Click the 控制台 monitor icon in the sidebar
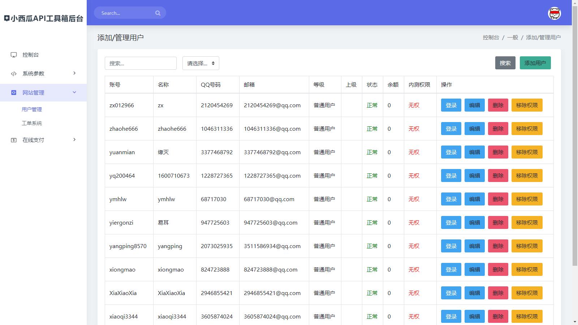Image resolution: width=578 pixels, height=325 pixels. click(x=14, y=55)
